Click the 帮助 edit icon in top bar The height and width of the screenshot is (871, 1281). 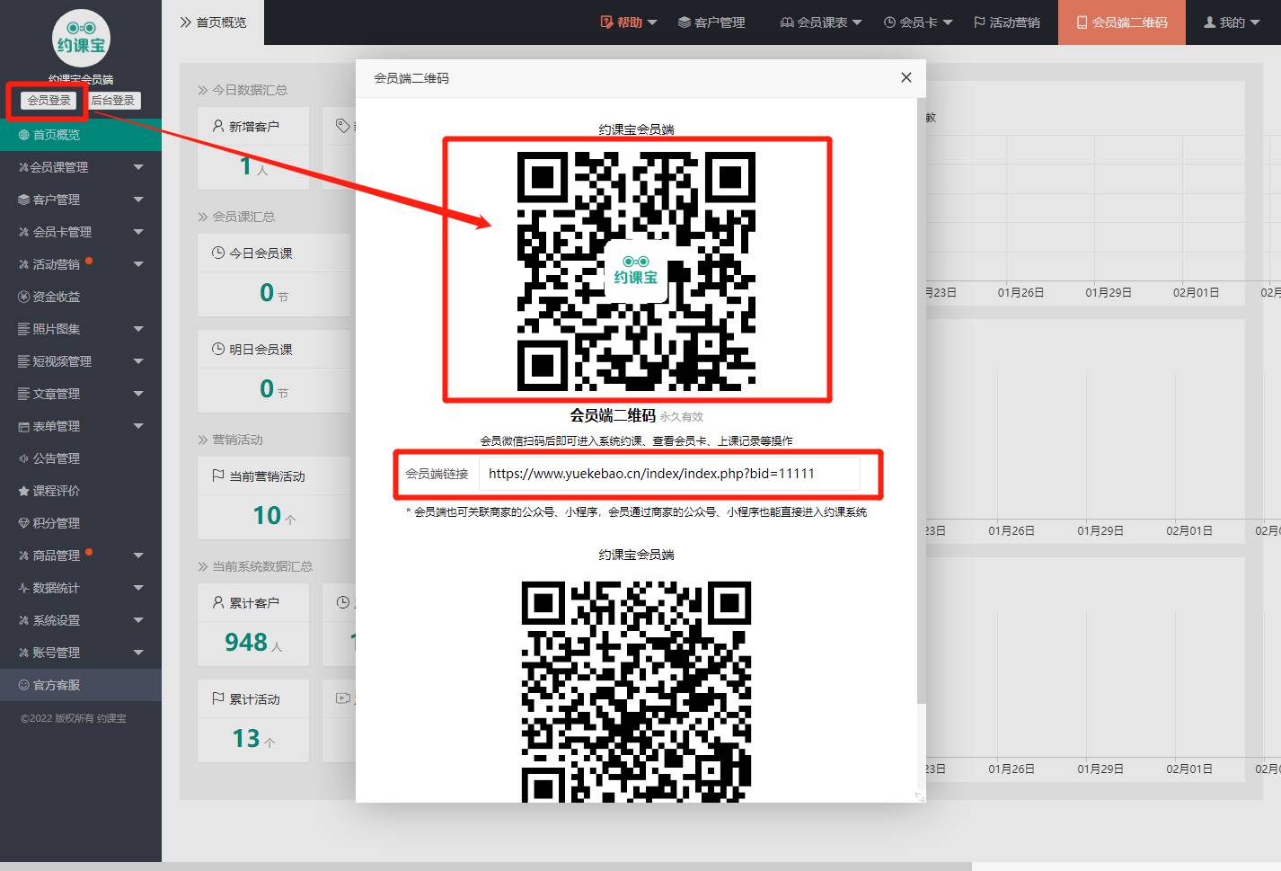point(606,22)
